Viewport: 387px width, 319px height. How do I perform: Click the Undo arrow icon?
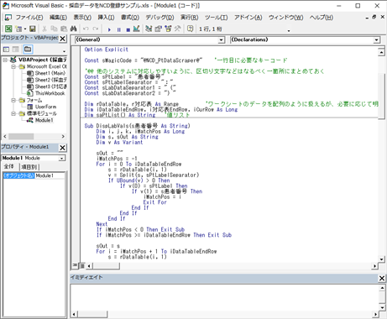86,29
